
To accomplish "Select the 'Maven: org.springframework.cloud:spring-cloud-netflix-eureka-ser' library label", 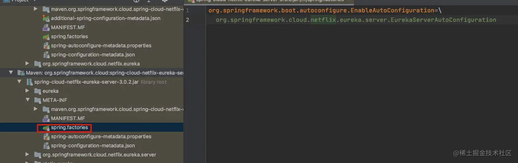I will point(105,73).
